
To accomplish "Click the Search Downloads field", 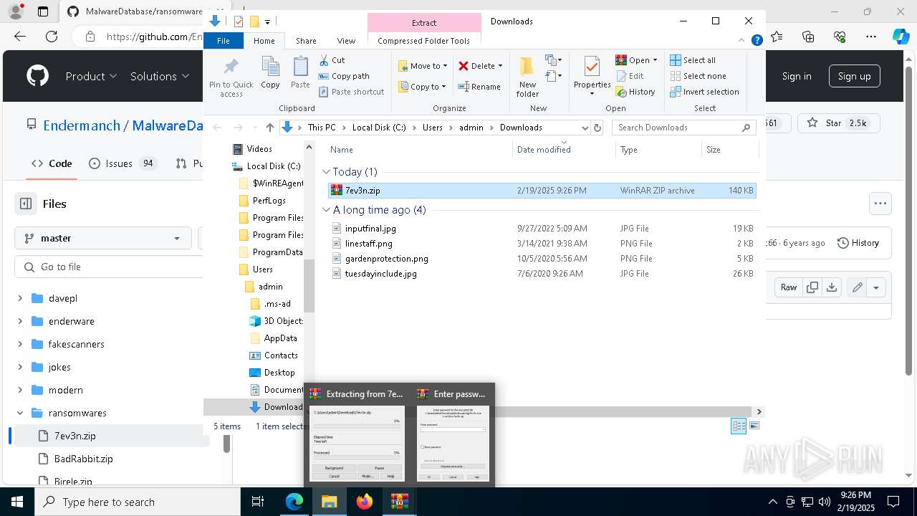I will 684,128.
